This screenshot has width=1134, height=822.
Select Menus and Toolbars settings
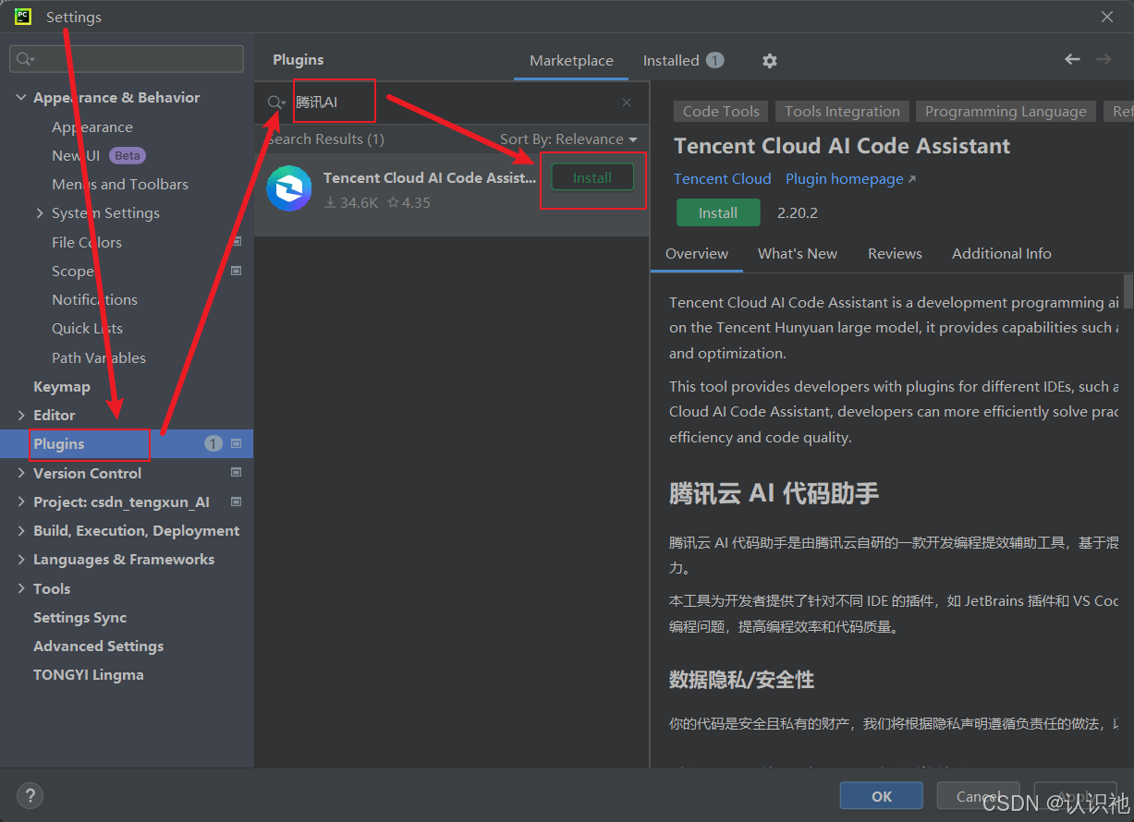click(120, 185)
